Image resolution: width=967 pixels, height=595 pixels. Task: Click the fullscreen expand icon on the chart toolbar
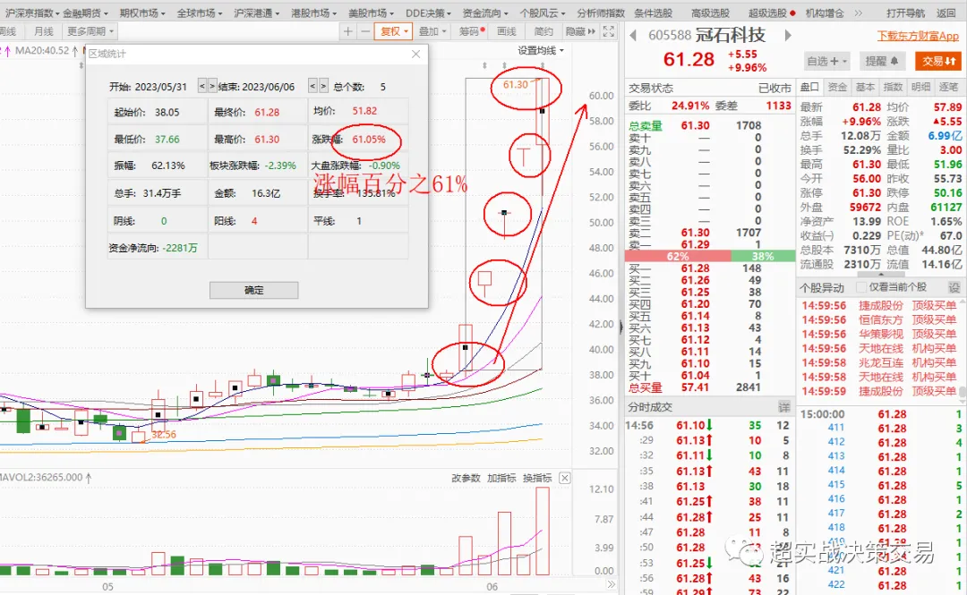[x=609, y=30]
